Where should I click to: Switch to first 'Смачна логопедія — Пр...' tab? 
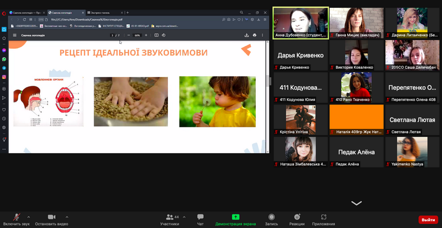(27, 13)
